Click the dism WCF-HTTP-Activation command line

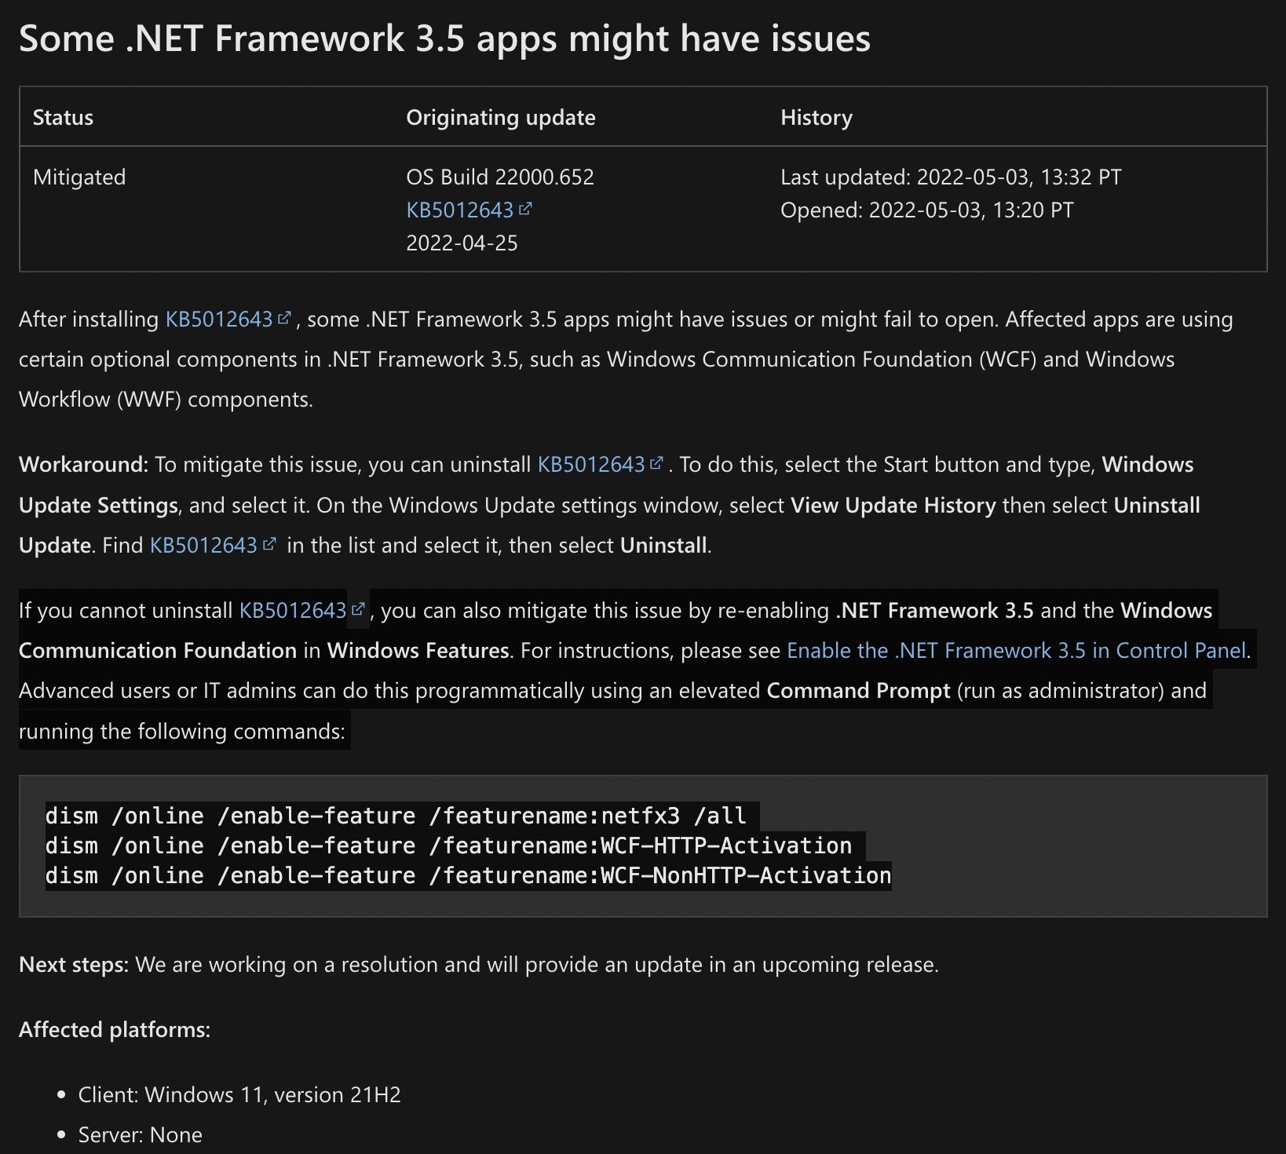[x=448, y=845]
